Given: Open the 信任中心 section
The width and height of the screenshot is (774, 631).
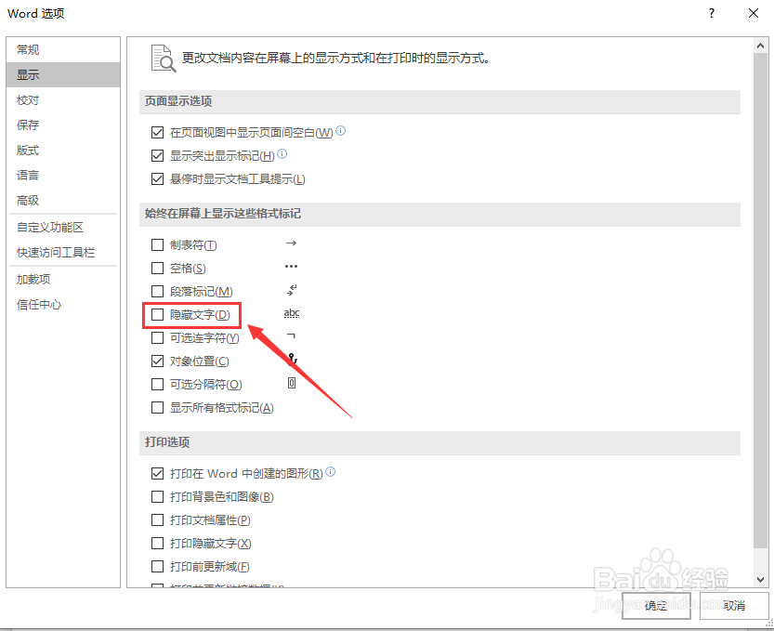Looking at the screenshot, I should [37, 303].
